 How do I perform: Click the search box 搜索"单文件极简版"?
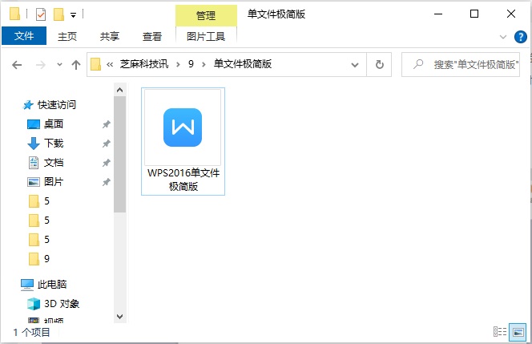[461, 64]
